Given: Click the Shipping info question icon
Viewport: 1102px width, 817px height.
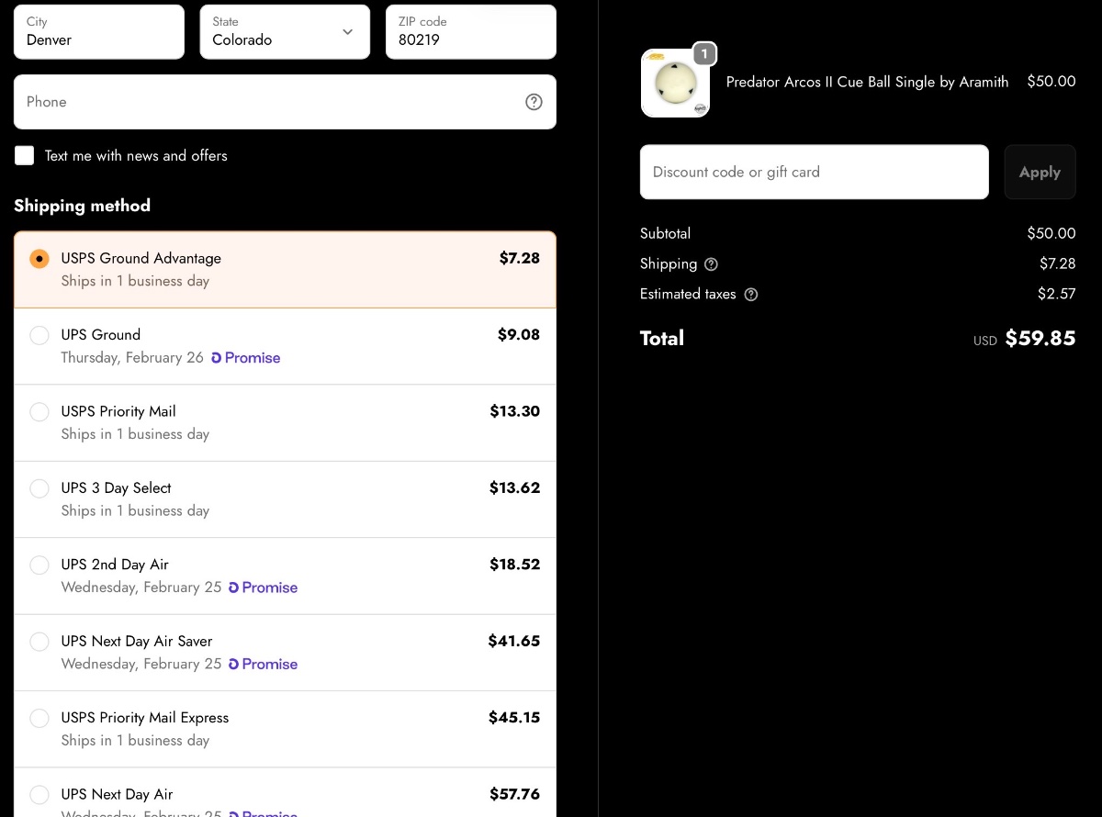Looking at the screenshot, I should (711, 264).
